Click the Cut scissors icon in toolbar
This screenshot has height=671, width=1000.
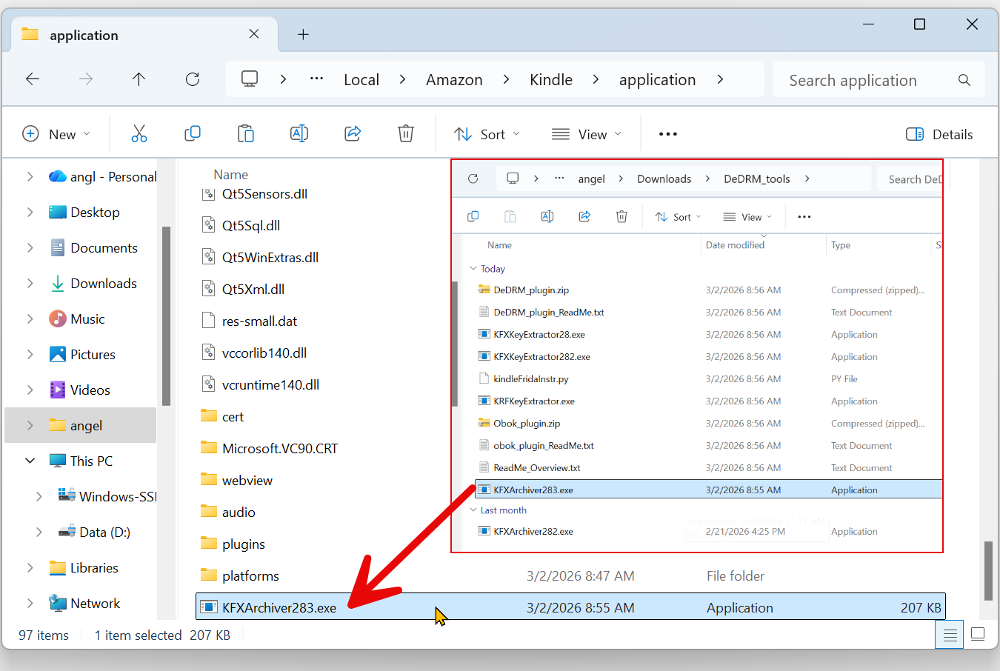[139, 134]
